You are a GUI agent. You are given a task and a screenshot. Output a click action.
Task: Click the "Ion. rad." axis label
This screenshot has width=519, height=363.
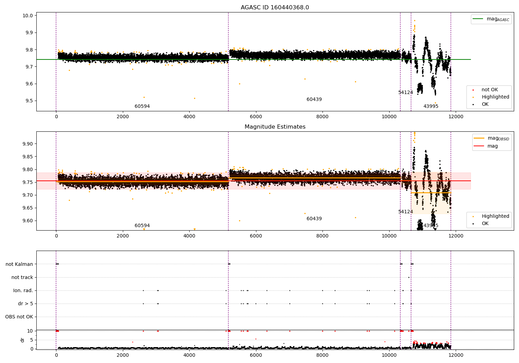23,290
